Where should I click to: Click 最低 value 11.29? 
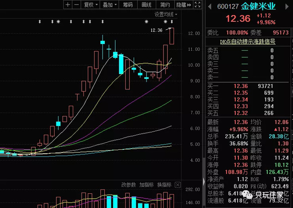click(x=281, y=151)
